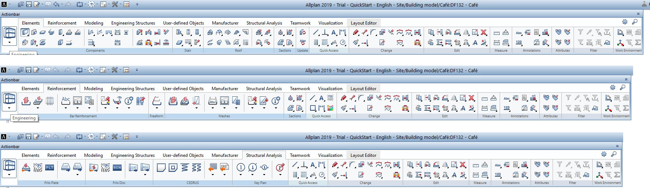
Task: Select Layout Editor tab in the middle Actionbar
Action: [x=363, y=89]
